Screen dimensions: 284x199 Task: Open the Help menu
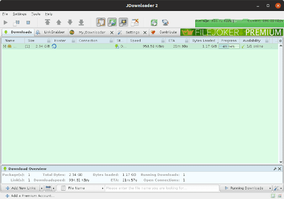[49, 14]
